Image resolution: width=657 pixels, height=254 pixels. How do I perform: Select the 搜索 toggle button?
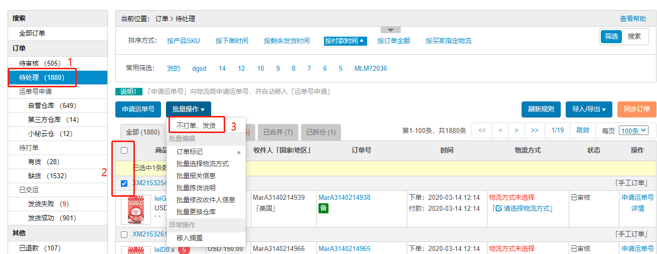tap(634, 36)
